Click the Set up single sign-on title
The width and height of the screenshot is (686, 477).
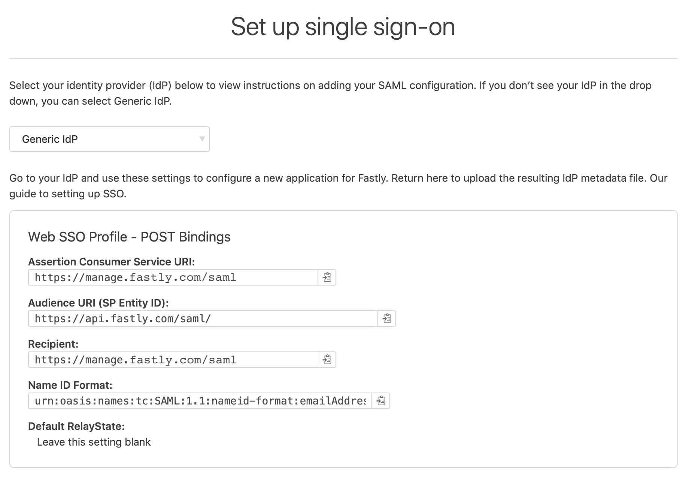coord(343,26)
